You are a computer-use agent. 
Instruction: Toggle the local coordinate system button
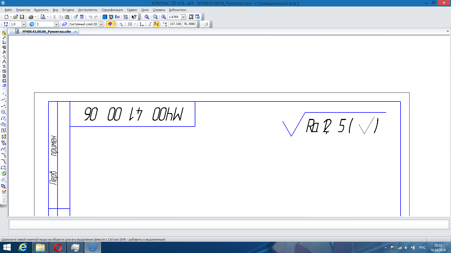[x=142, y=24]
